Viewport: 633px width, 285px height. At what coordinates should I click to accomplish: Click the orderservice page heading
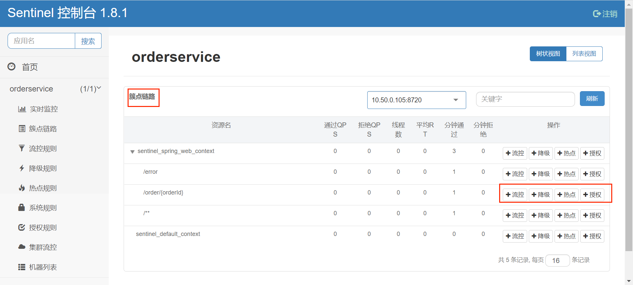[x=176, y=57]
